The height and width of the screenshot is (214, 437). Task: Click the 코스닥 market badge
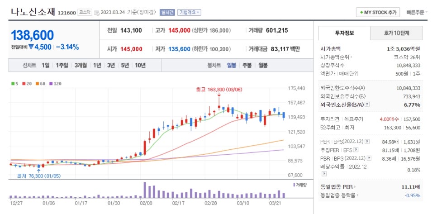coord(85,12)
